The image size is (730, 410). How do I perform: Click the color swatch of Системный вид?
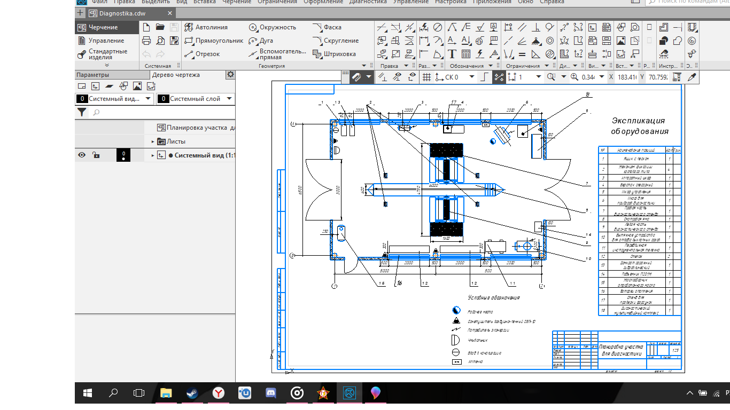pyautogui.click(x=123, y=155)
